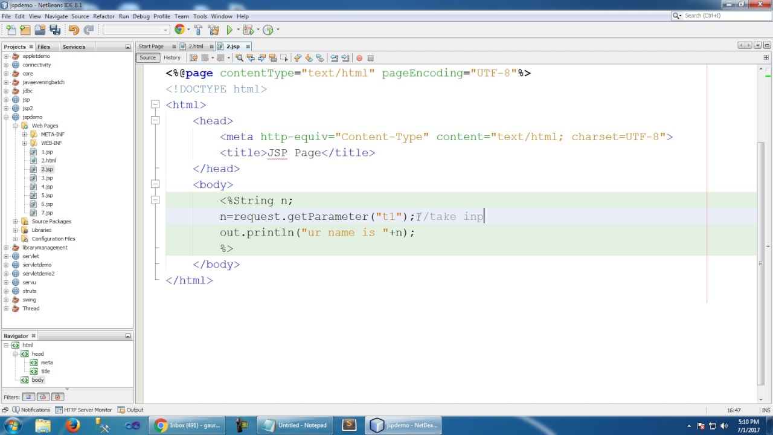This screenshot has width=773, height=435.
Task: Open the HTTP Server Monitor window
Action: [83, 410]
